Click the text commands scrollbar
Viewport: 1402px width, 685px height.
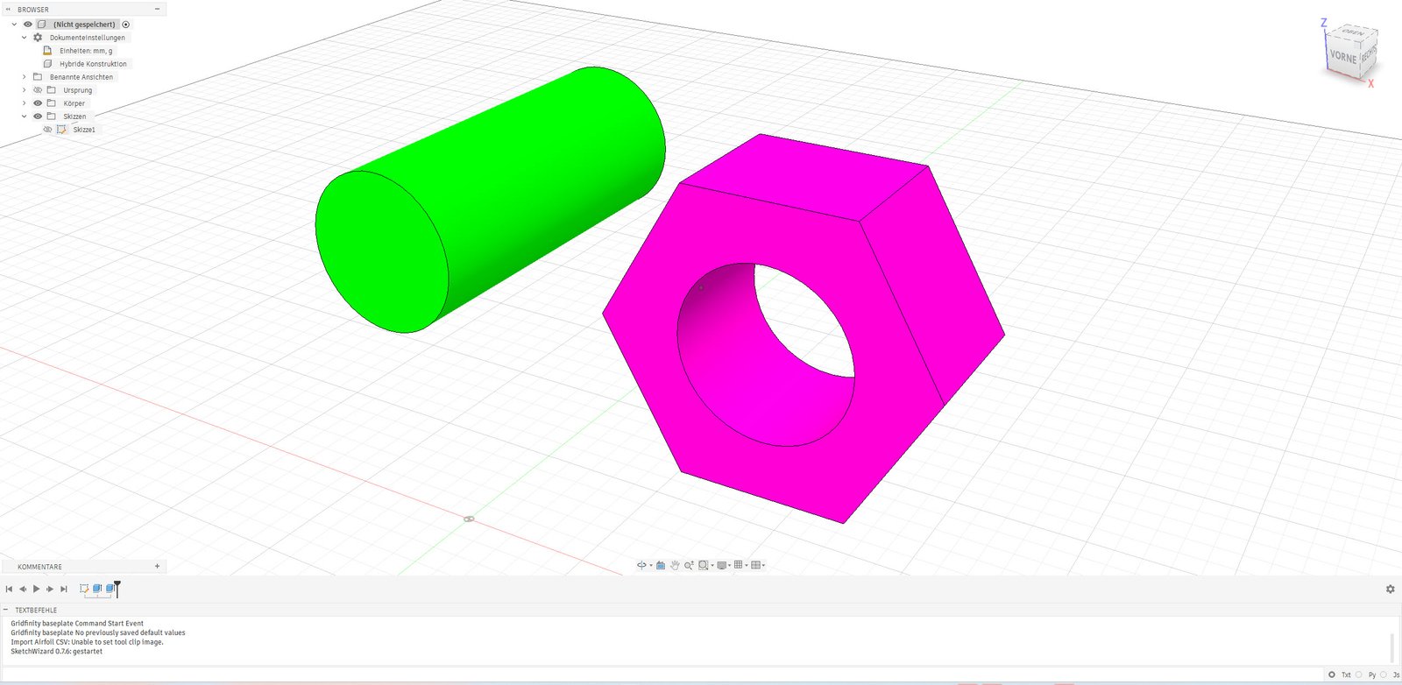coord(1391,647)
